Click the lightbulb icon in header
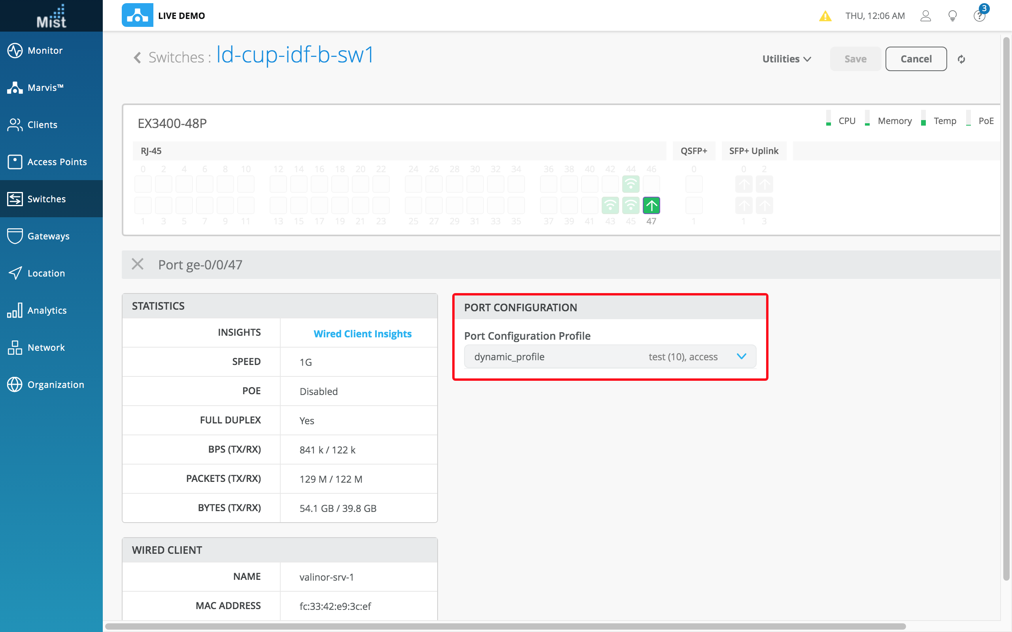Image resolution: width=1012 pixels, height=632 pixels. pyautogui.click(x=952, y=16)
